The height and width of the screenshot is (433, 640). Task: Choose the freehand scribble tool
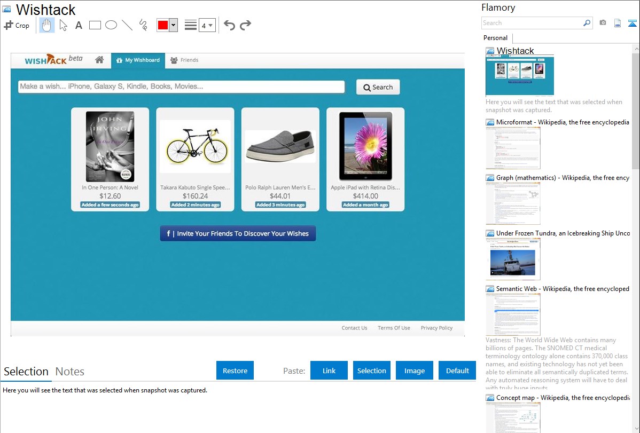coord(143,25)
